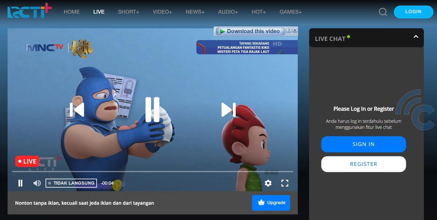
Task: Click the search magnifier icon
Action: point(383,12)
